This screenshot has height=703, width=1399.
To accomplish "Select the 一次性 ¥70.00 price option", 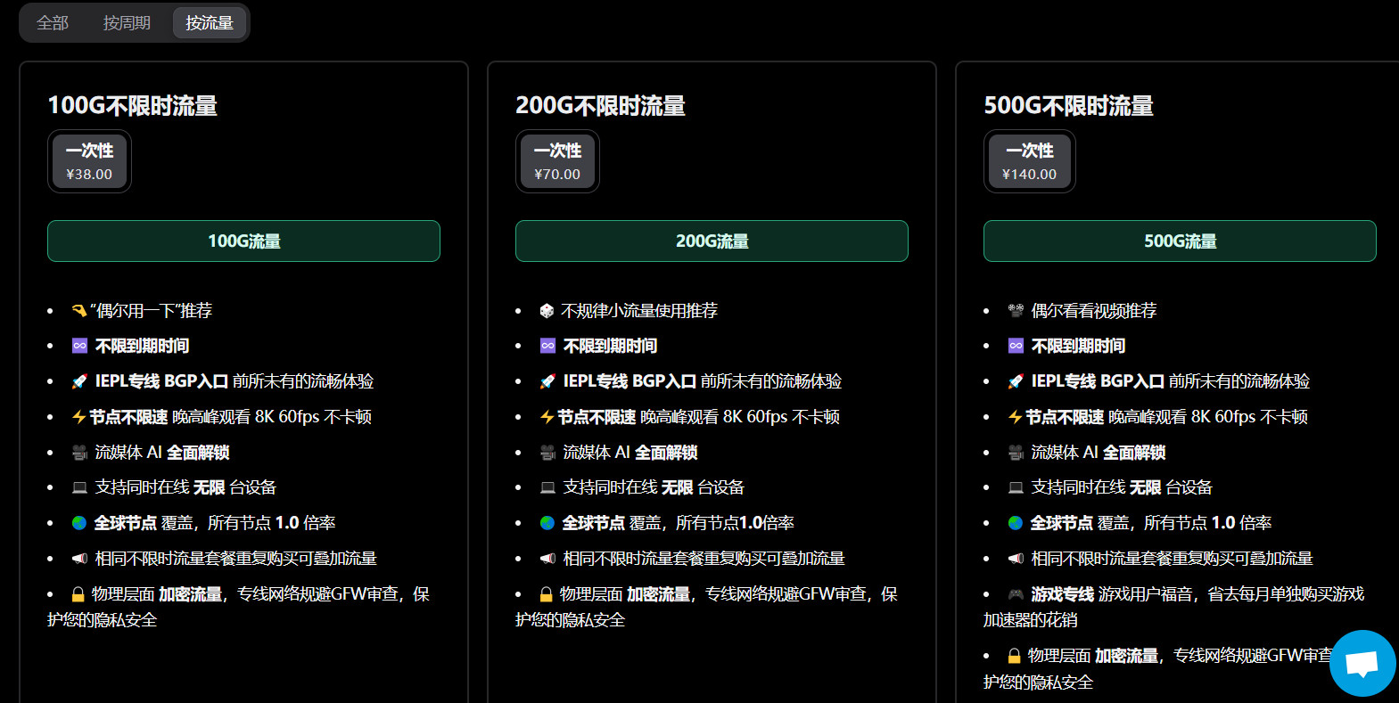I will [x=557, y=161].
